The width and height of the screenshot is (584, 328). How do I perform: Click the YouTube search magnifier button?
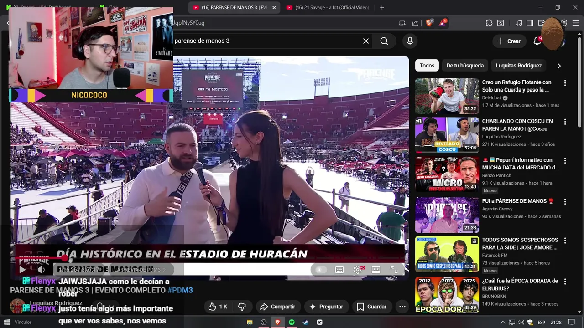point(384,41)
